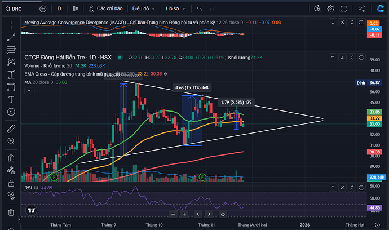Click the Tháng 11 earnings F marker
This screenshot has width=389, height=230.
202,177
